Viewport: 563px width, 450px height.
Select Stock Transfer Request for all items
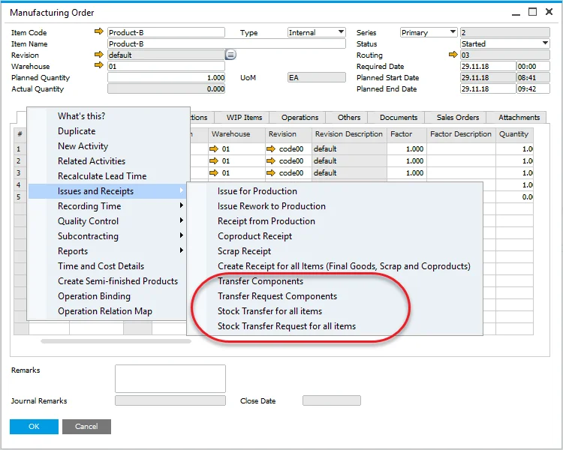[x=287, y=326]
